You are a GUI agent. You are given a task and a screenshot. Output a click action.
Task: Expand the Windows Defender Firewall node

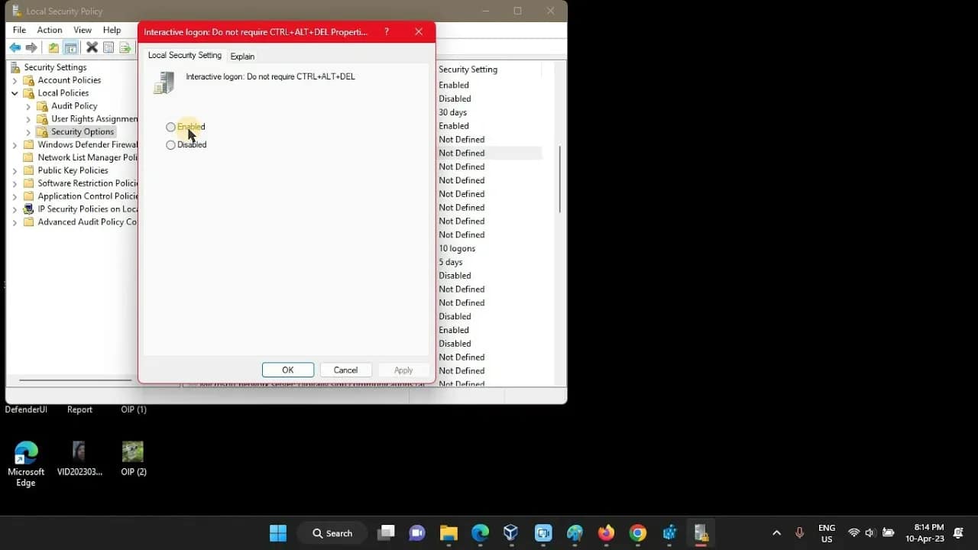coord(14,144)
